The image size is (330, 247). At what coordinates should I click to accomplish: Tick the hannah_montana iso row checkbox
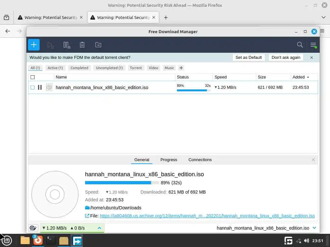pyautogui.click(x=33, y=87)
